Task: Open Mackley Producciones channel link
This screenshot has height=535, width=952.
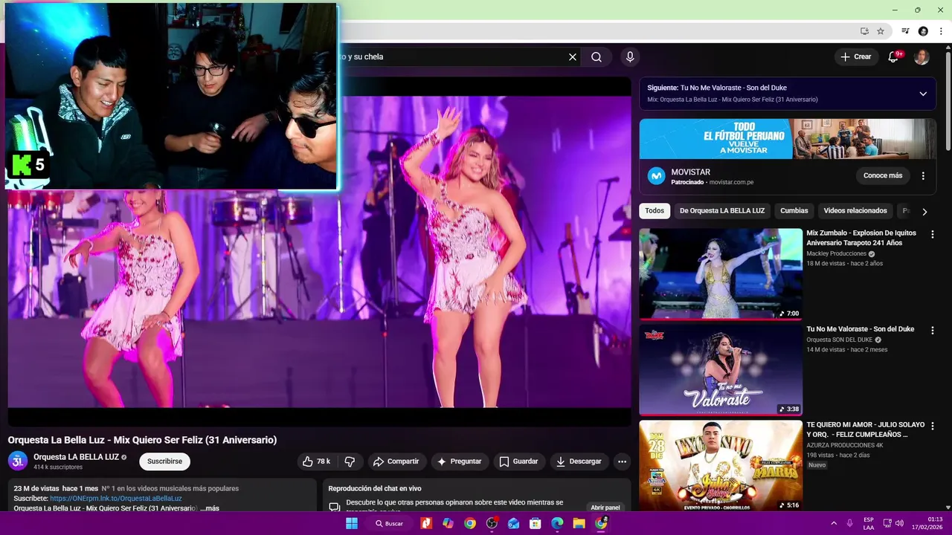Action: 836,253
